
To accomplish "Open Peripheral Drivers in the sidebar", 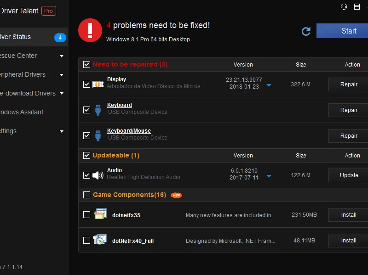I will [x=34, y=74].
